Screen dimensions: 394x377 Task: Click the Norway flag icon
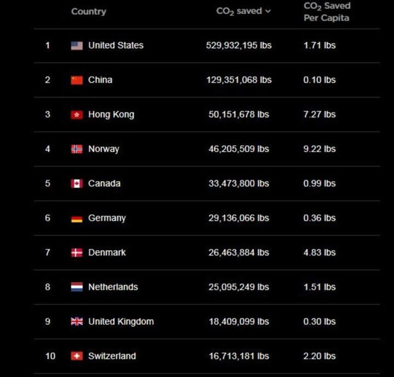pos(77,149)
